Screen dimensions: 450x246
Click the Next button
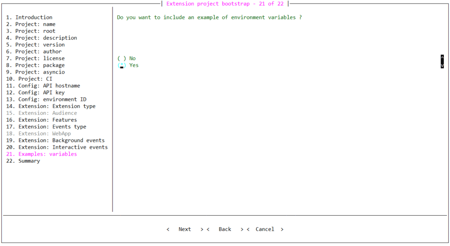pyautogui.click(x=185, y=229)
